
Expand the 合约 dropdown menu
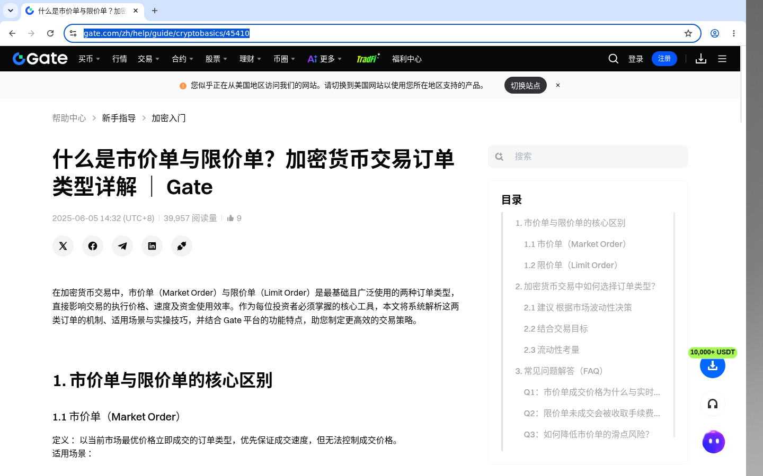tap(183, 59)
